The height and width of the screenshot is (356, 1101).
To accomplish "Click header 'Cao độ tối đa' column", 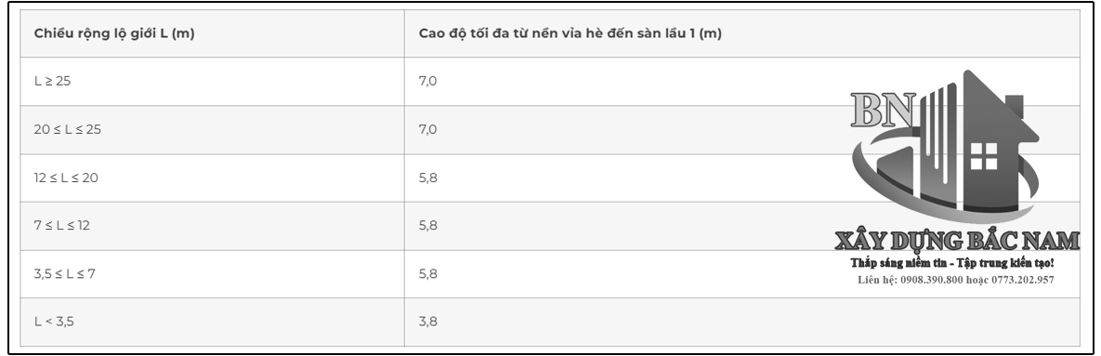I will coord(570,33).
